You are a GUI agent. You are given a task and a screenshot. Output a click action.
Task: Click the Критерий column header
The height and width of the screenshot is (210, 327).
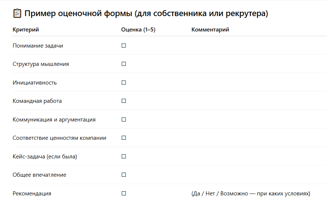[x=26, y=30]
